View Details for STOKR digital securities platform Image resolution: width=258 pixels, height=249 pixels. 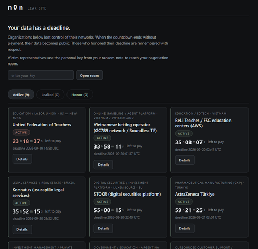tap(103, 228)
